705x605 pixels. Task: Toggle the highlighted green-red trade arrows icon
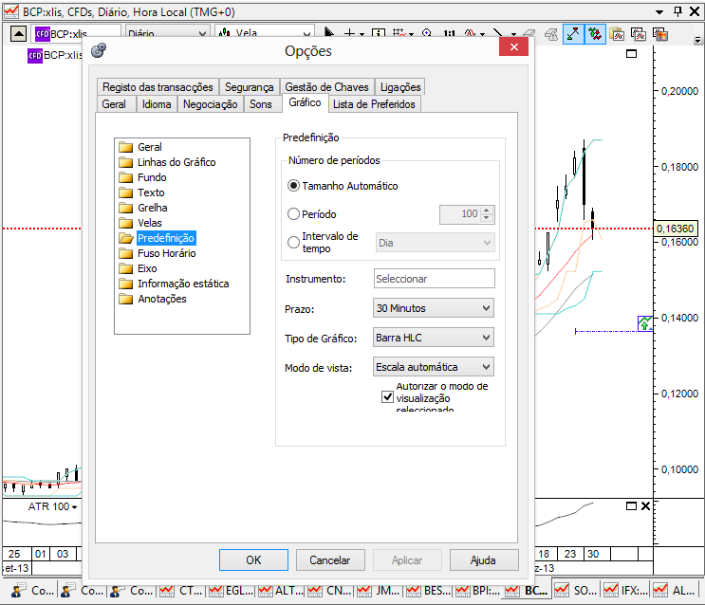click(x=595, y=34)
